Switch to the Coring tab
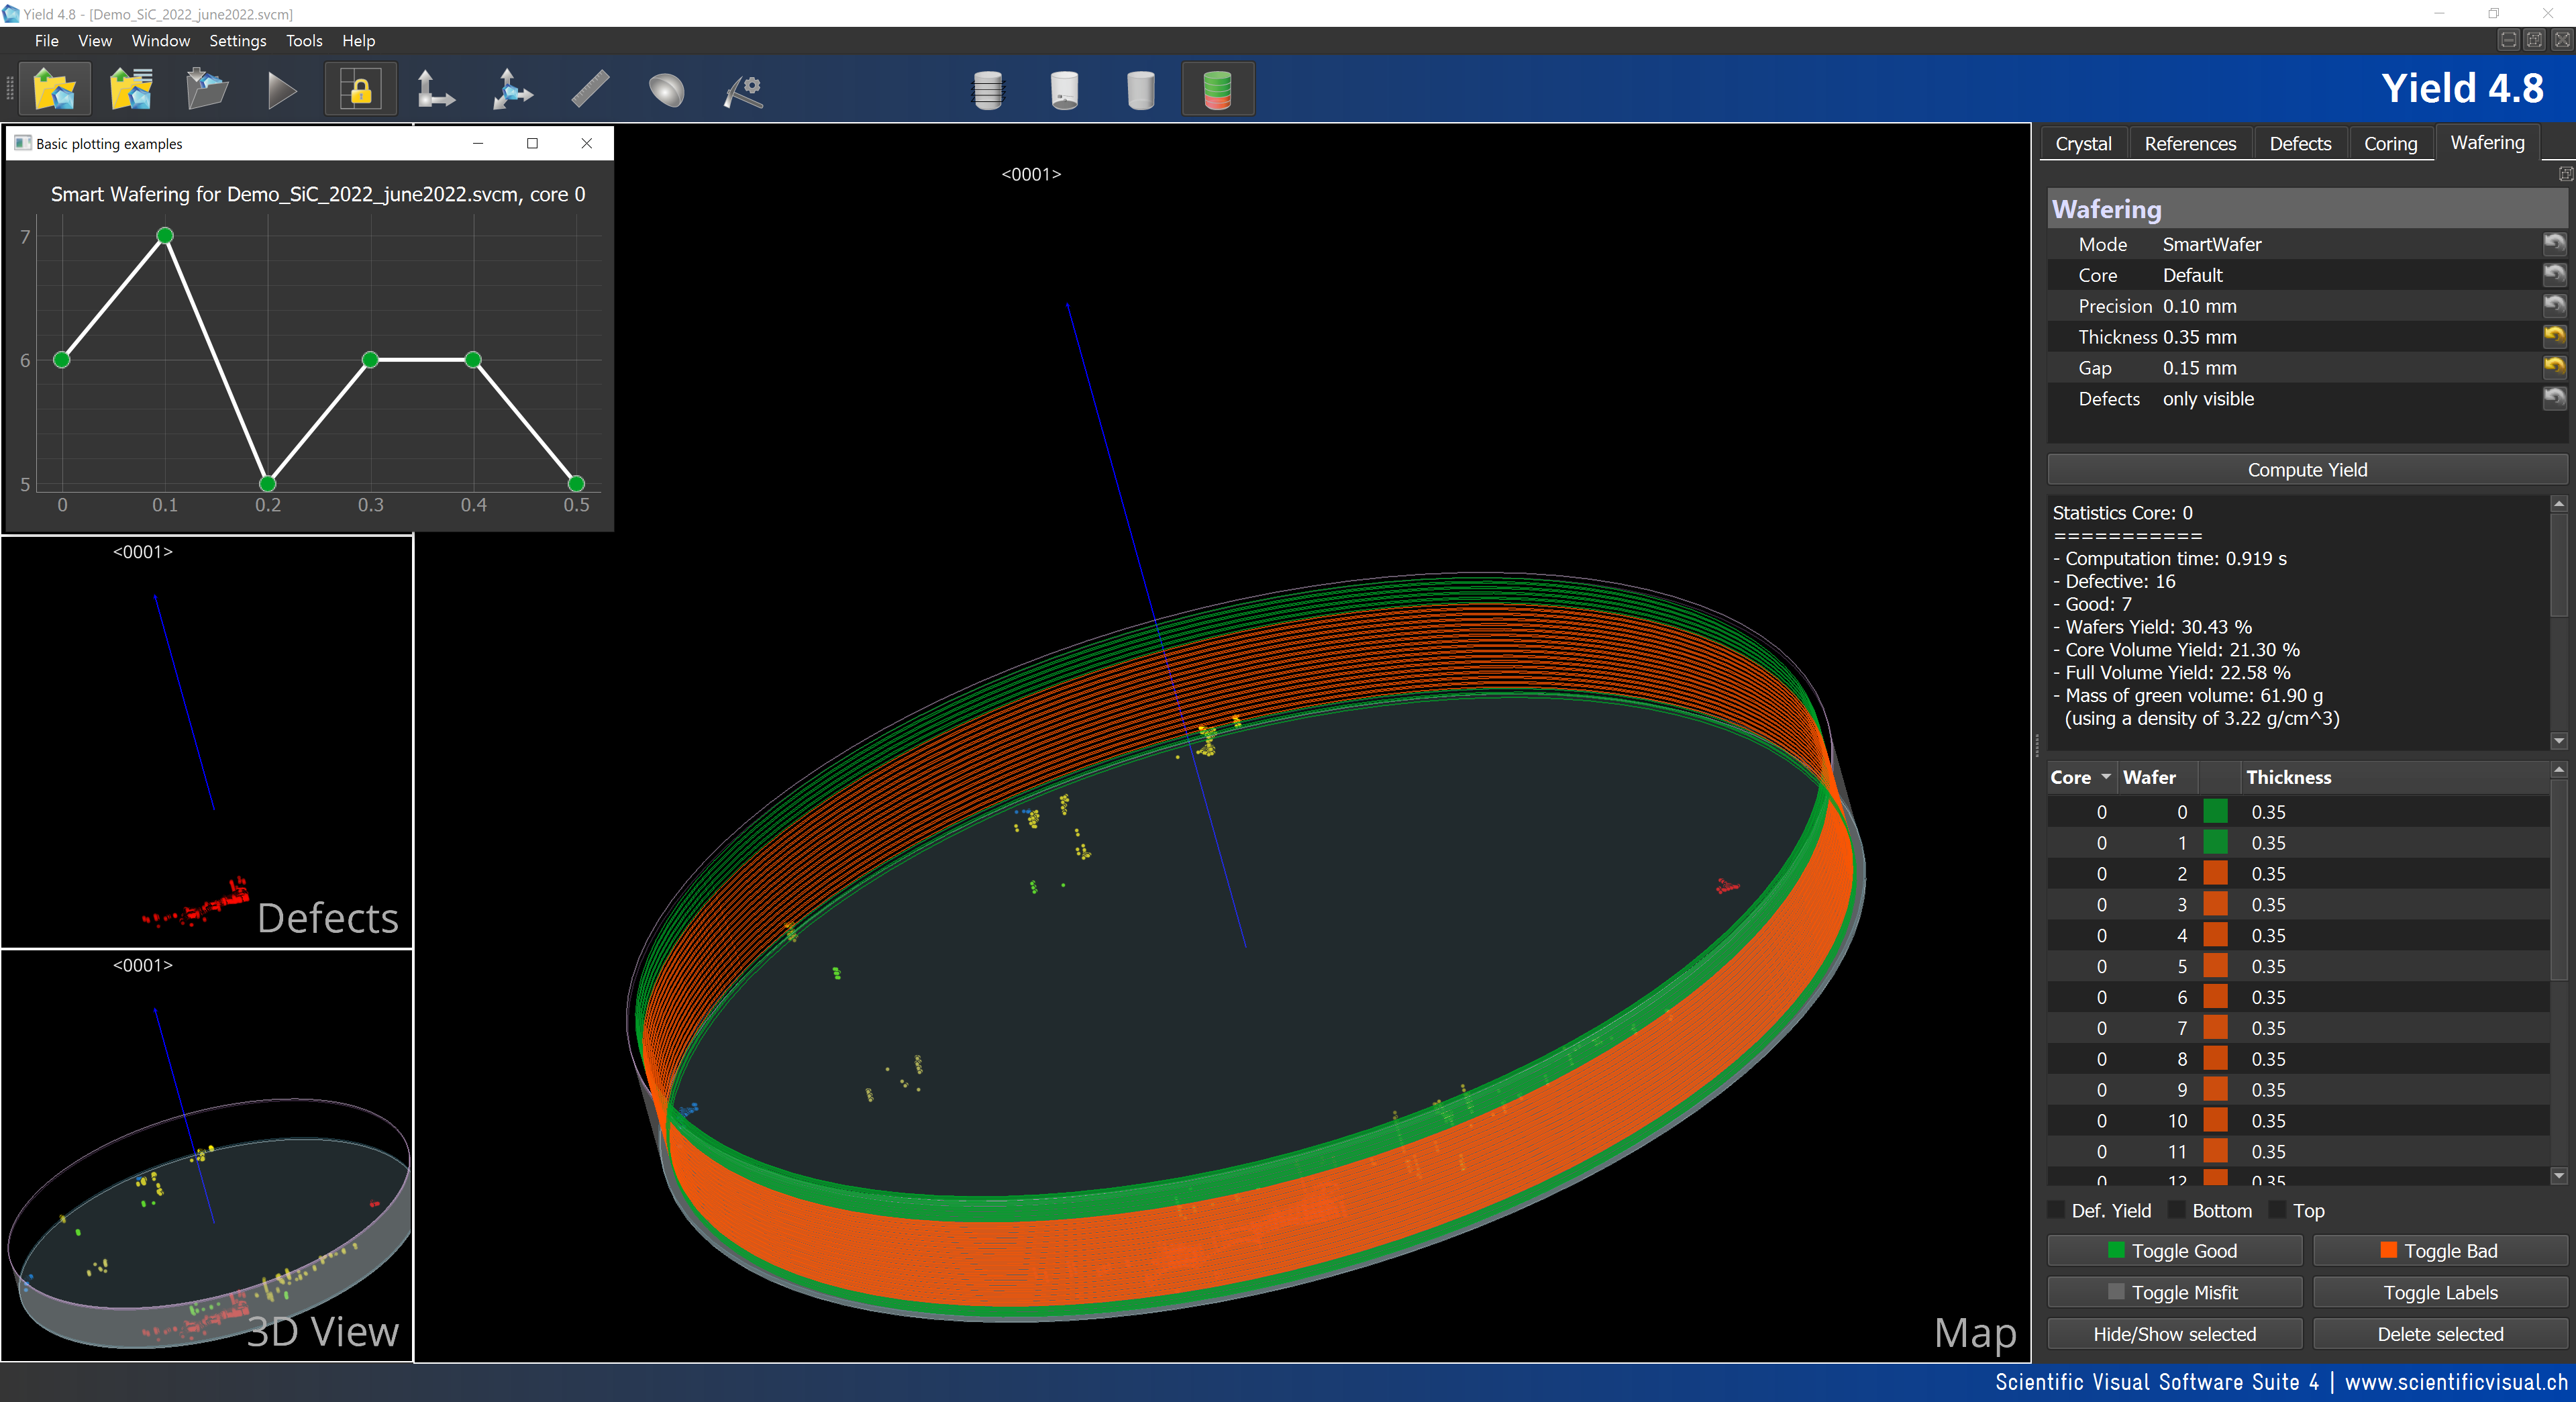 point(2390,143)
